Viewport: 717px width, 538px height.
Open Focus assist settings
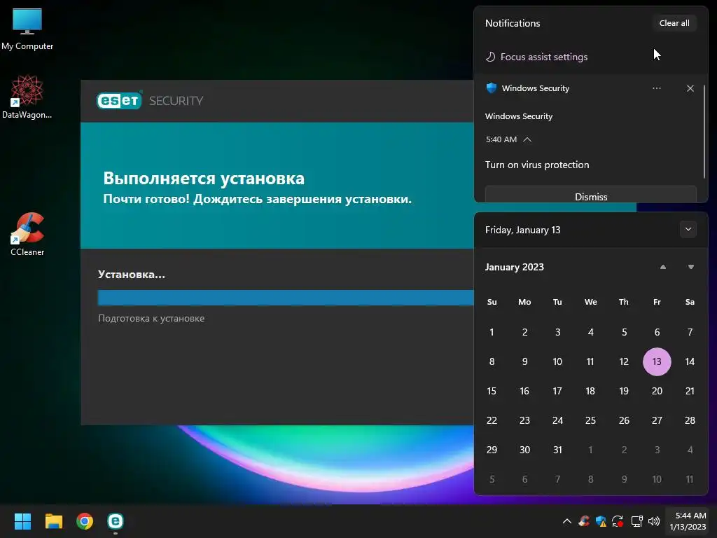pos(543,57)
